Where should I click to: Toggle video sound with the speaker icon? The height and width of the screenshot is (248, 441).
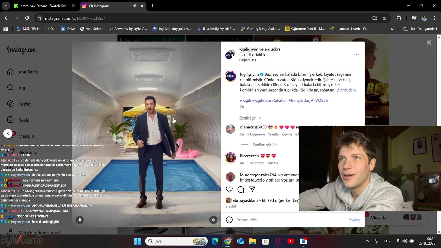pos(214,220)
